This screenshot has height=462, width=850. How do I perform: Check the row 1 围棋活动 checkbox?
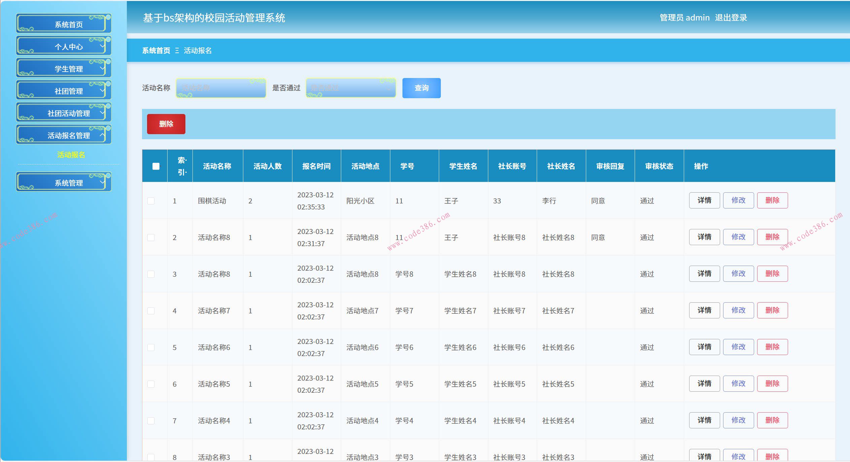pos(151,201)
